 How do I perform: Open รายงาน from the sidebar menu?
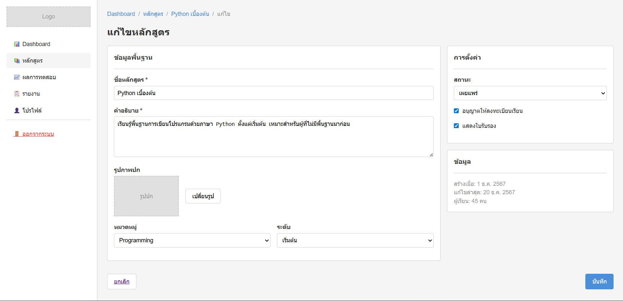coord(31,94)
